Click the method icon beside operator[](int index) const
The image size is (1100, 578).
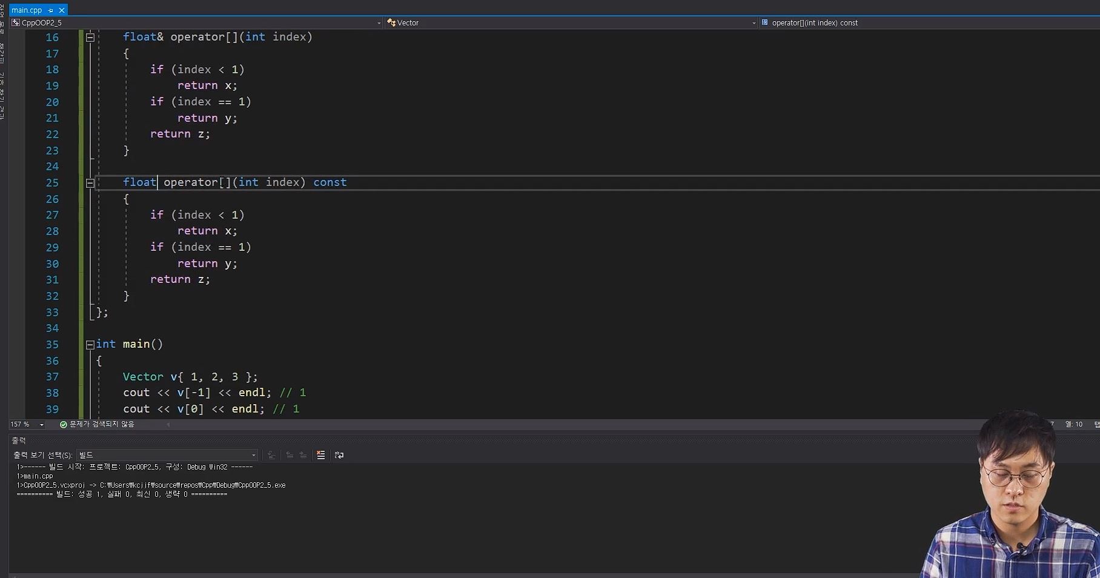click(x=765, y=23)
